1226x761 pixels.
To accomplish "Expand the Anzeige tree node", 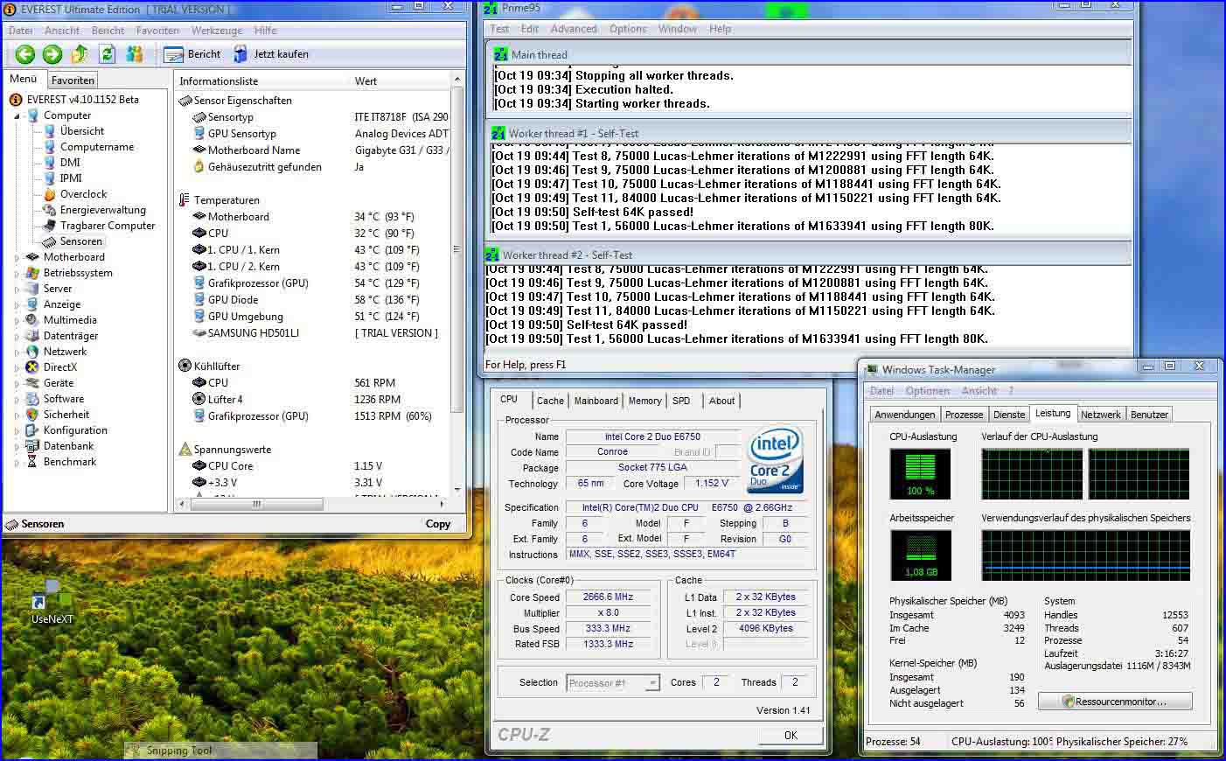I will point(17,304).
